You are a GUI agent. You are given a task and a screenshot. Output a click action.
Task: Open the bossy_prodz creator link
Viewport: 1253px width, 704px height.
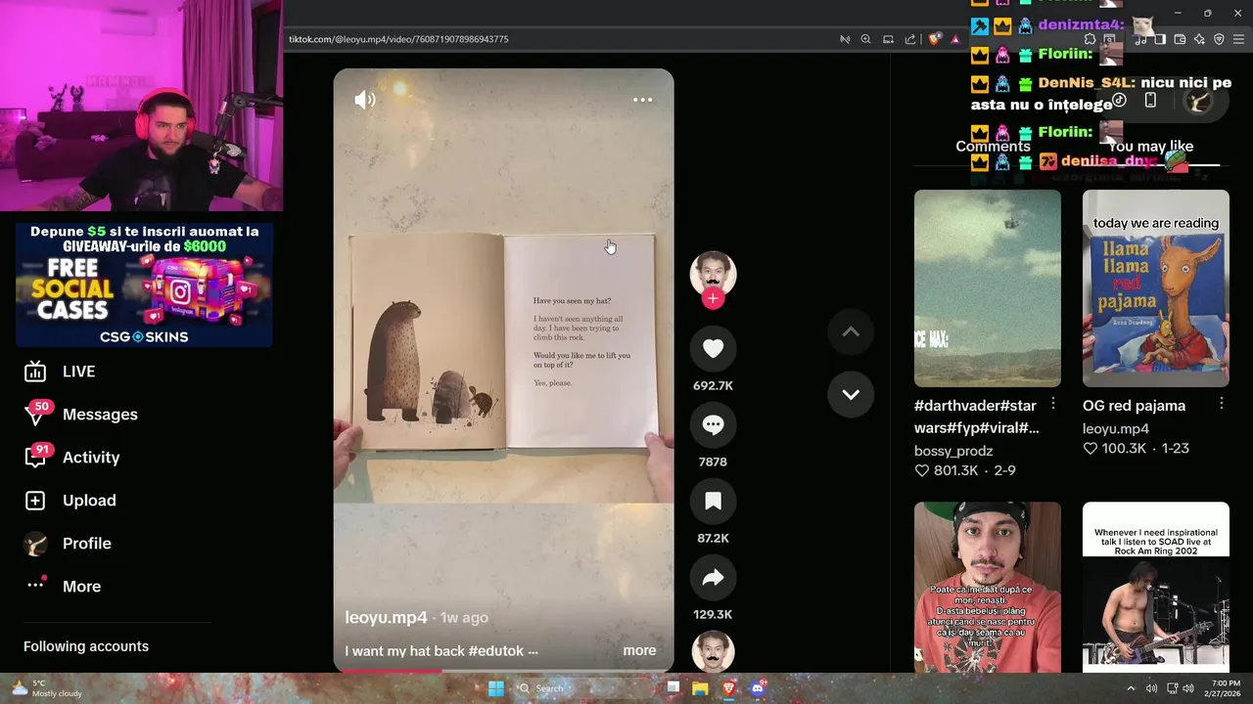point(953,451)
